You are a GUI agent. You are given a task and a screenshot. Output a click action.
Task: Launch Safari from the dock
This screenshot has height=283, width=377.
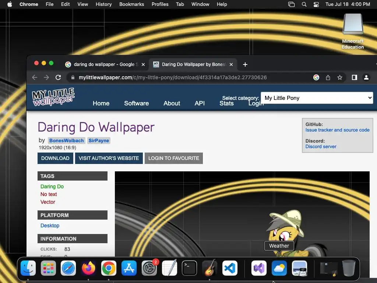click(68, 268)
